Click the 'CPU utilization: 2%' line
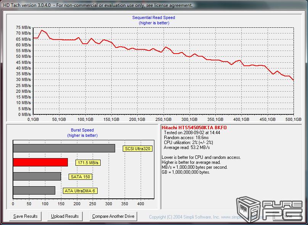 coord(188,143)
